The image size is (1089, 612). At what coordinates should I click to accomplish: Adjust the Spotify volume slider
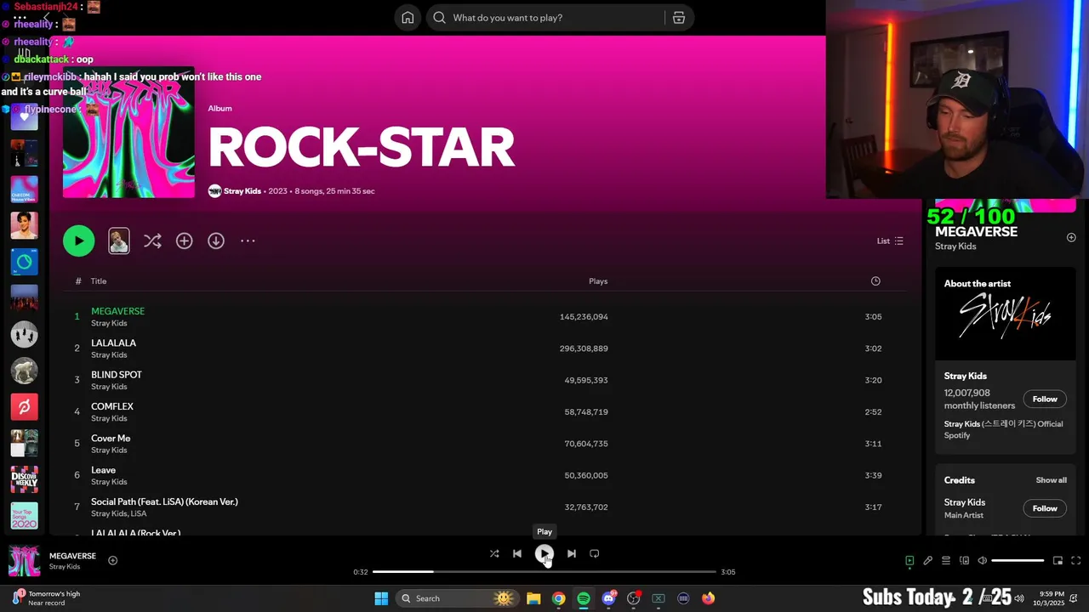coord(1018,561)
